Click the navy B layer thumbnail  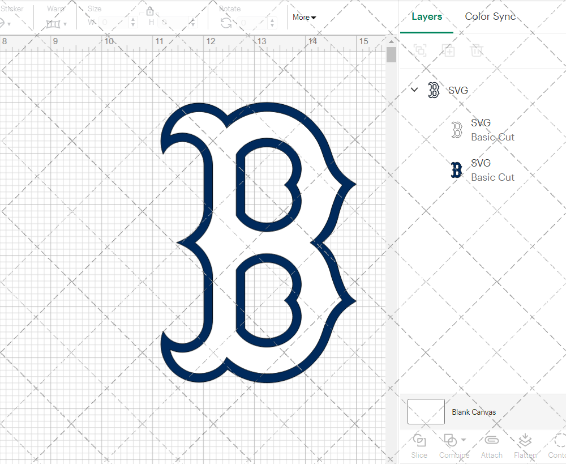pyautogui.click(x=457, y=170)
